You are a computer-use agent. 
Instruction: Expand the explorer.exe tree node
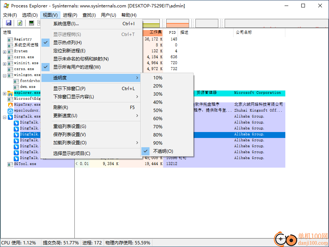click(4, 93)
